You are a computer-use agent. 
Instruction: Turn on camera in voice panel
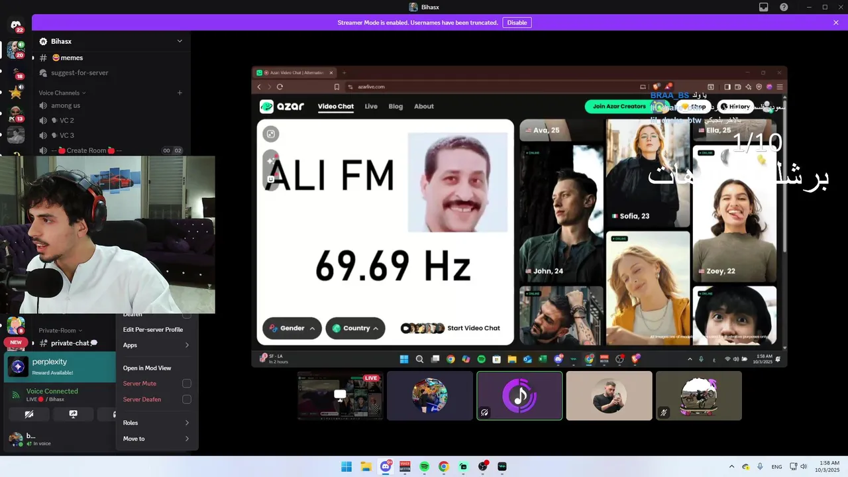[29, 414]
